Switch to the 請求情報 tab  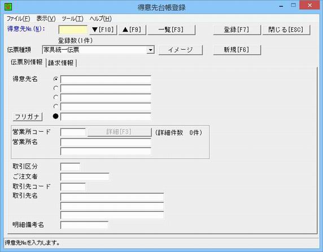61,63
